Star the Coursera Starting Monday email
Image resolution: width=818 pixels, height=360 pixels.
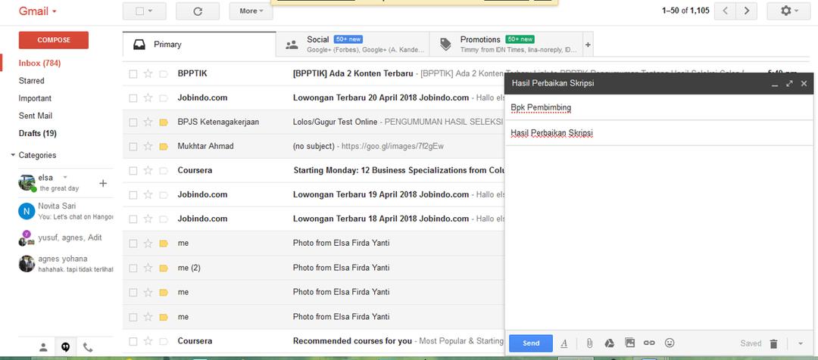click(148, 170)
